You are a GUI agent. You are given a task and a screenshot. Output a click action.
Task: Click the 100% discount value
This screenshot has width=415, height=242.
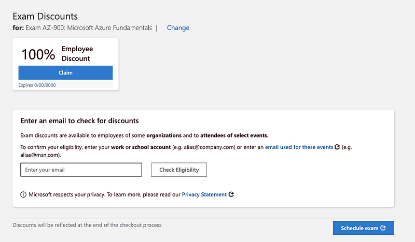pyautogui.click(x=38, y=54)
